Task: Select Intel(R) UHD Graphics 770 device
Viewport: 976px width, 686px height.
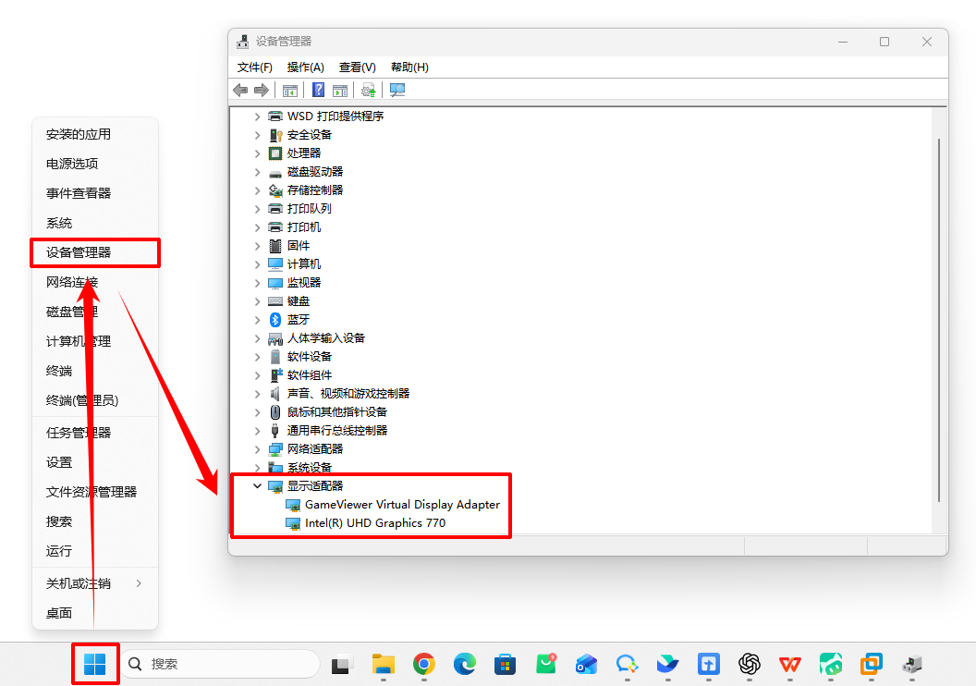Action: tap(375, 523)
